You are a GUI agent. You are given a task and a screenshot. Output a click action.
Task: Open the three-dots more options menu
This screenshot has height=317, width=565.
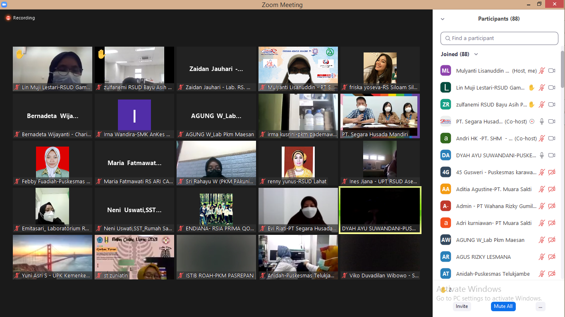pos(540,306)
